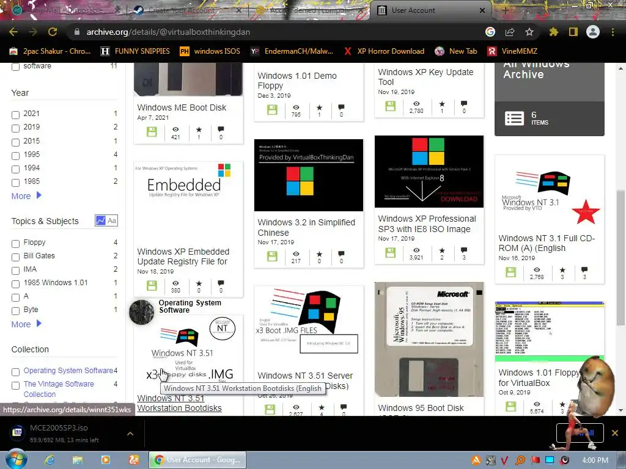Open the VineMEMZ bookmark
Viewport: 626px width, 469px height.
coord(512,51)
